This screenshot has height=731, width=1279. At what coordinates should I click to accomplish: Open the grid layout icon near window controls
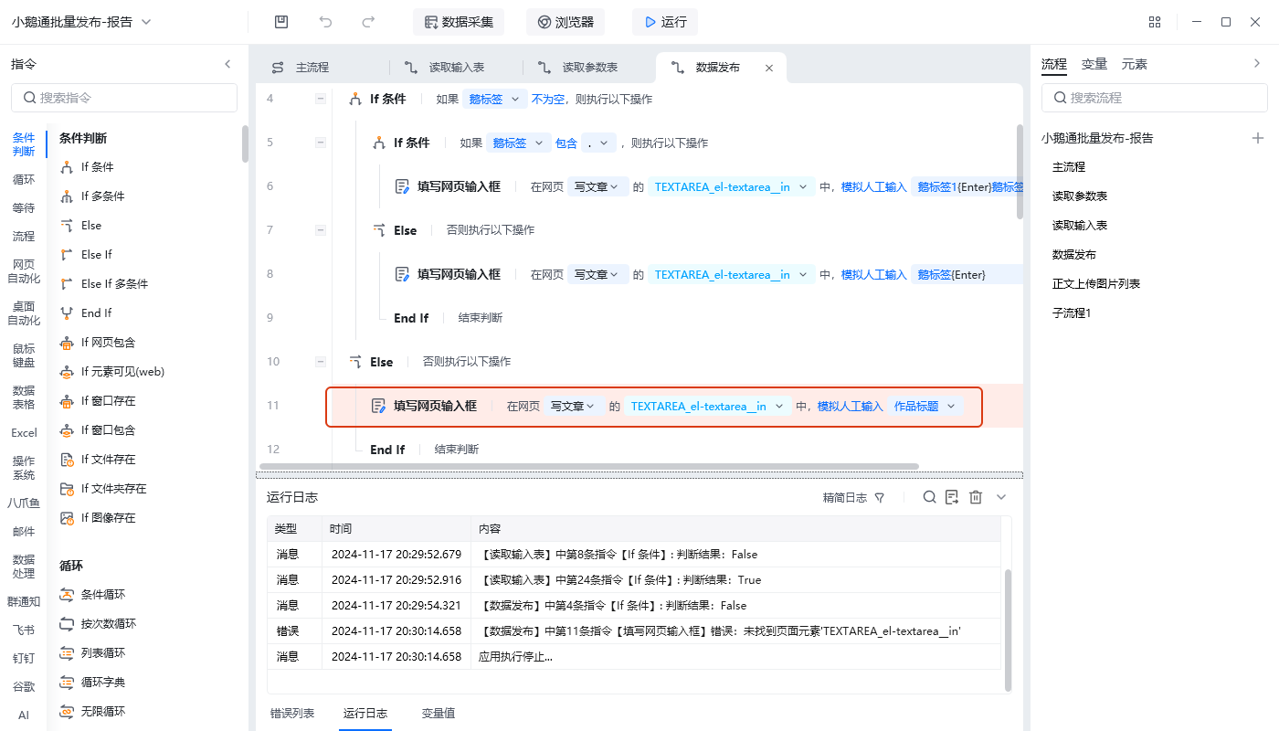[1155, 22]
